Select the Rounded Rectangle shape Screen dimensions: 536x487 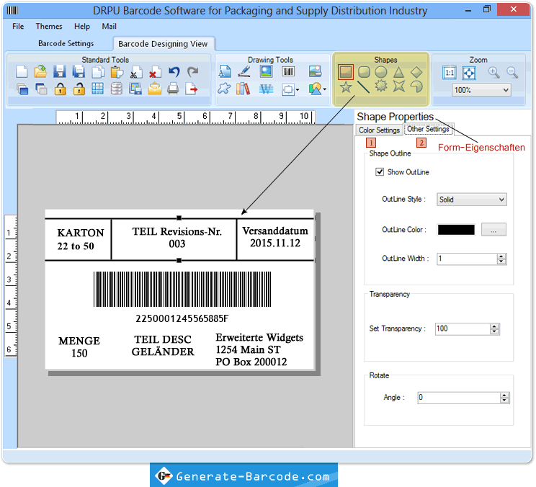point(364,72)
